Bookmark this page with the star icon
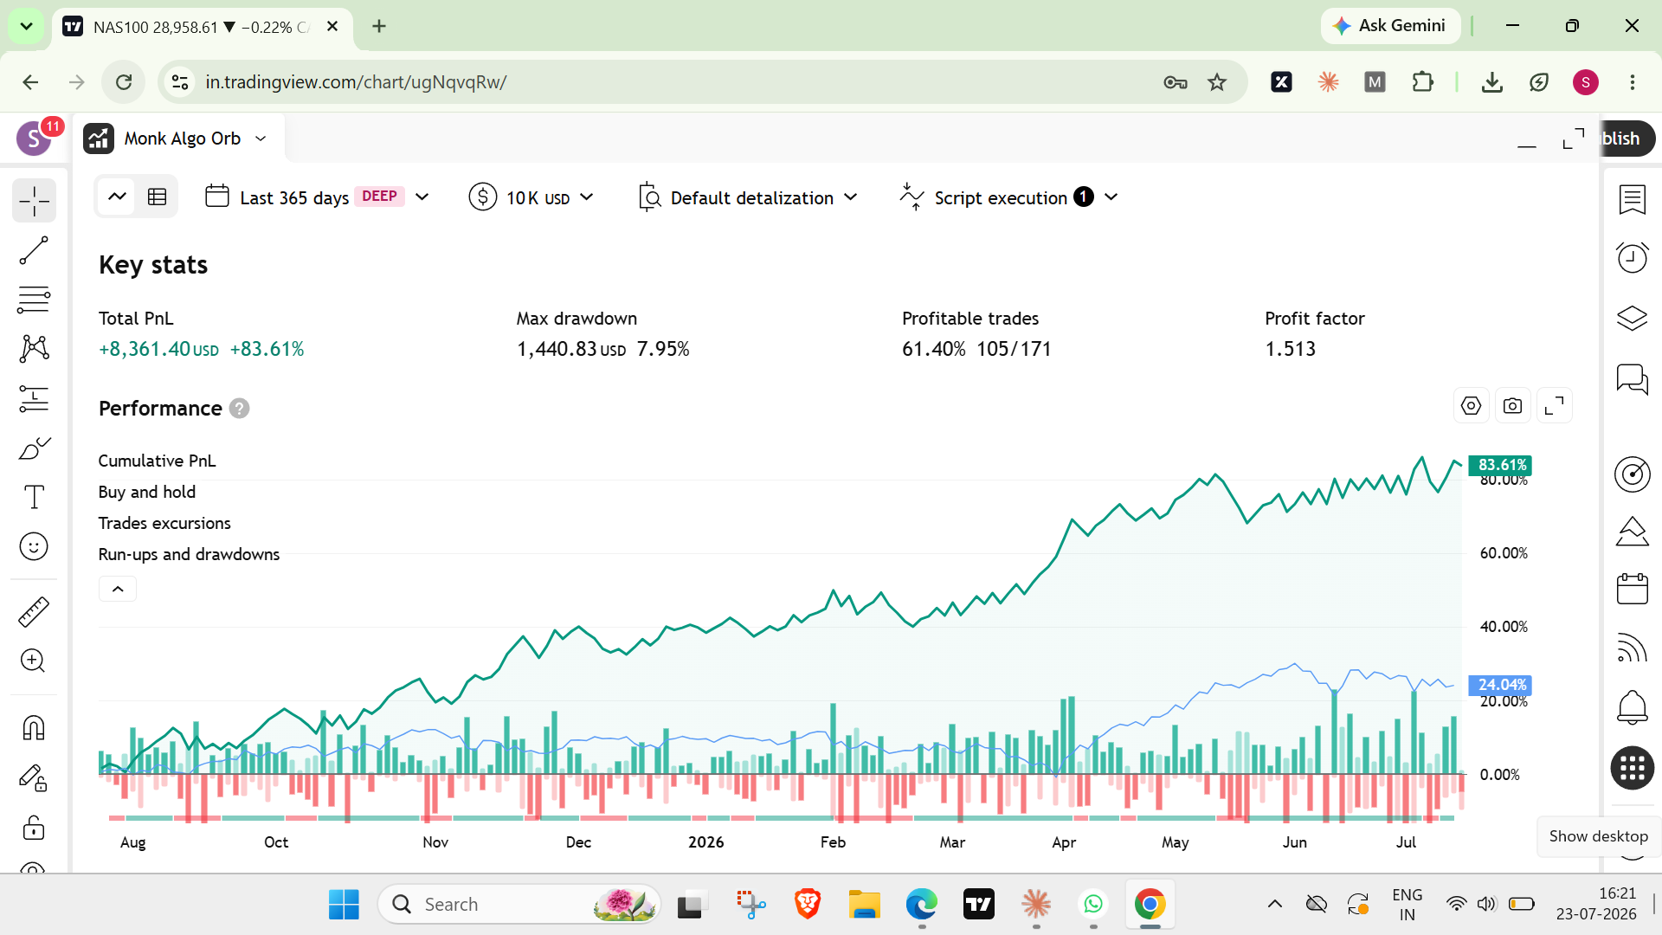Viewport: 1662px width, 935px height. tap(1217, 82)
